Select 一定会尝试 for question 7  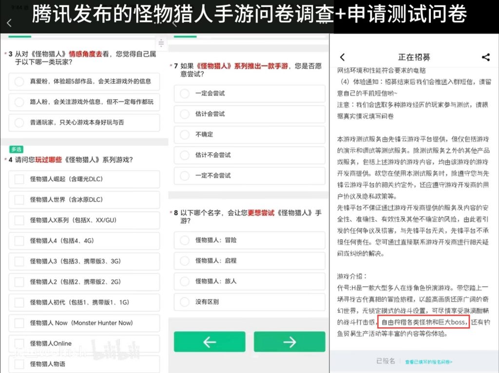(x=249, y=93)
